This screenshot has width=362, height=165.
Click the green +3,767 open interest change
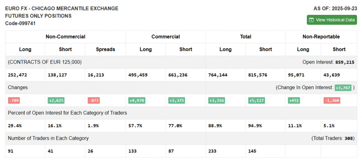tap(343, 88)
